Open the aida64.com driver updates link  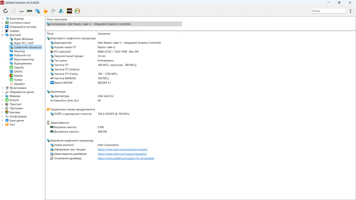[x=126, y=158]
